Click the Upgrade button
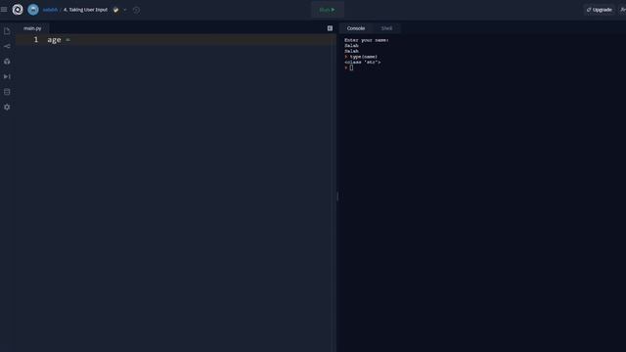 [599, 10]
